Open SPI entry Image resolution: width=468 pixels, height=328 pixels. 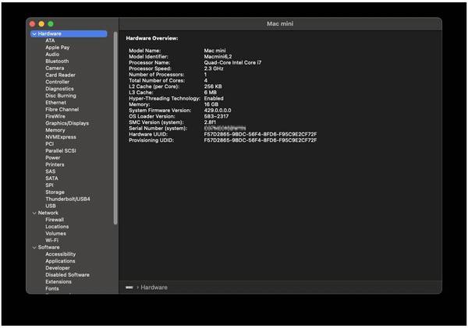(49, 185)
